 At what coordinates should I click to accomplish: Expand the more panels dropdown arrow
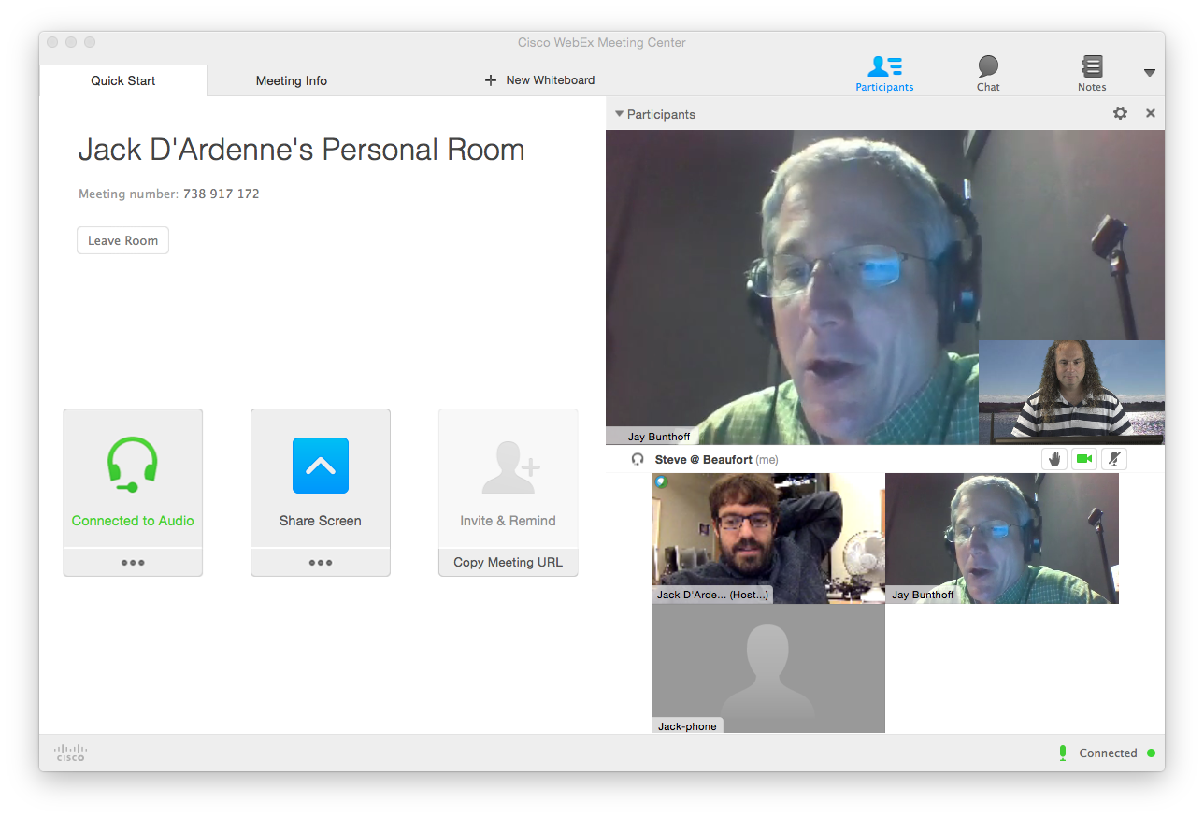[x=1150, y=73]
